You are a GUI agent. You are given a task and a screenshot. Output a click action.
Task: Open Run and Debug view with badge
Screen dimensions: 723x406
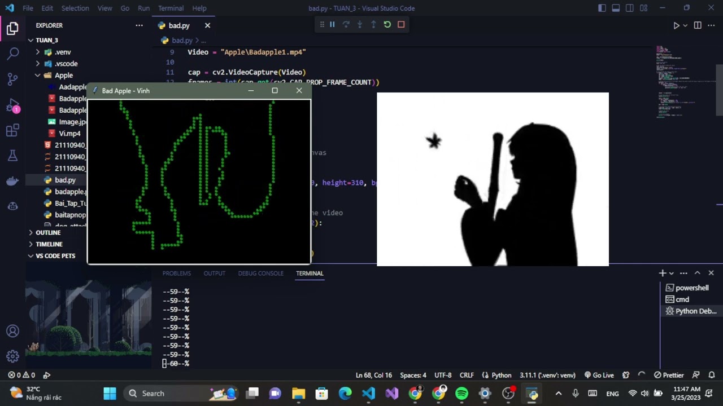12,105
